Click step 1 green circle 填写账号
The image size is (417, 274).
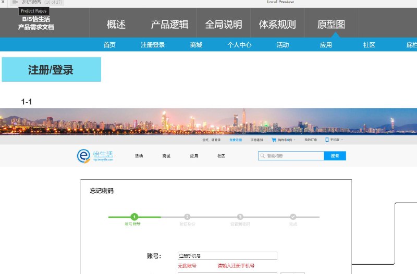pos(134,217)
